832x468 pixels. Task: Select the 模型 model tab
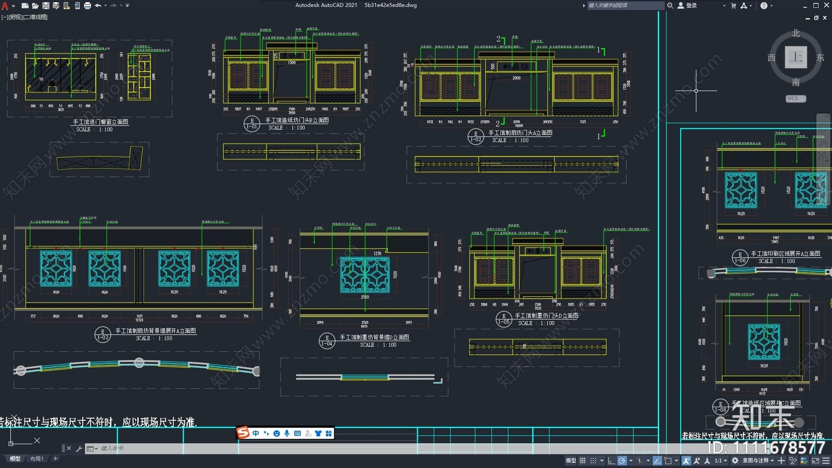15,459
